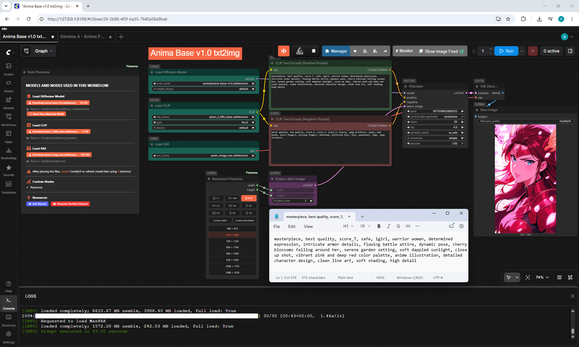Toggle the Console panel in sidebar

[8, 304]
